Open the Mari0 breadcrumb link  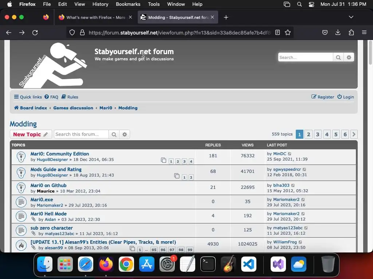click(x=106, y=108)
